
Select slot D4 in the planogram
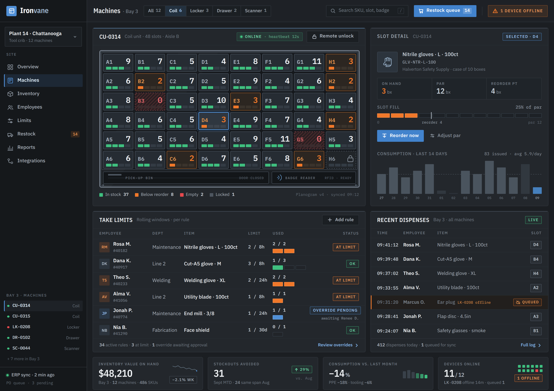click(214, 121)
